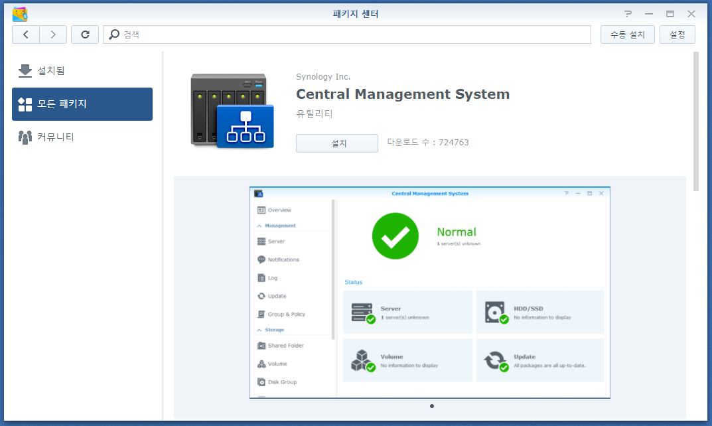Click the 커뮤니티 people icon
The width and height of the screenshot is (712, 426).
tap(25, 137)
